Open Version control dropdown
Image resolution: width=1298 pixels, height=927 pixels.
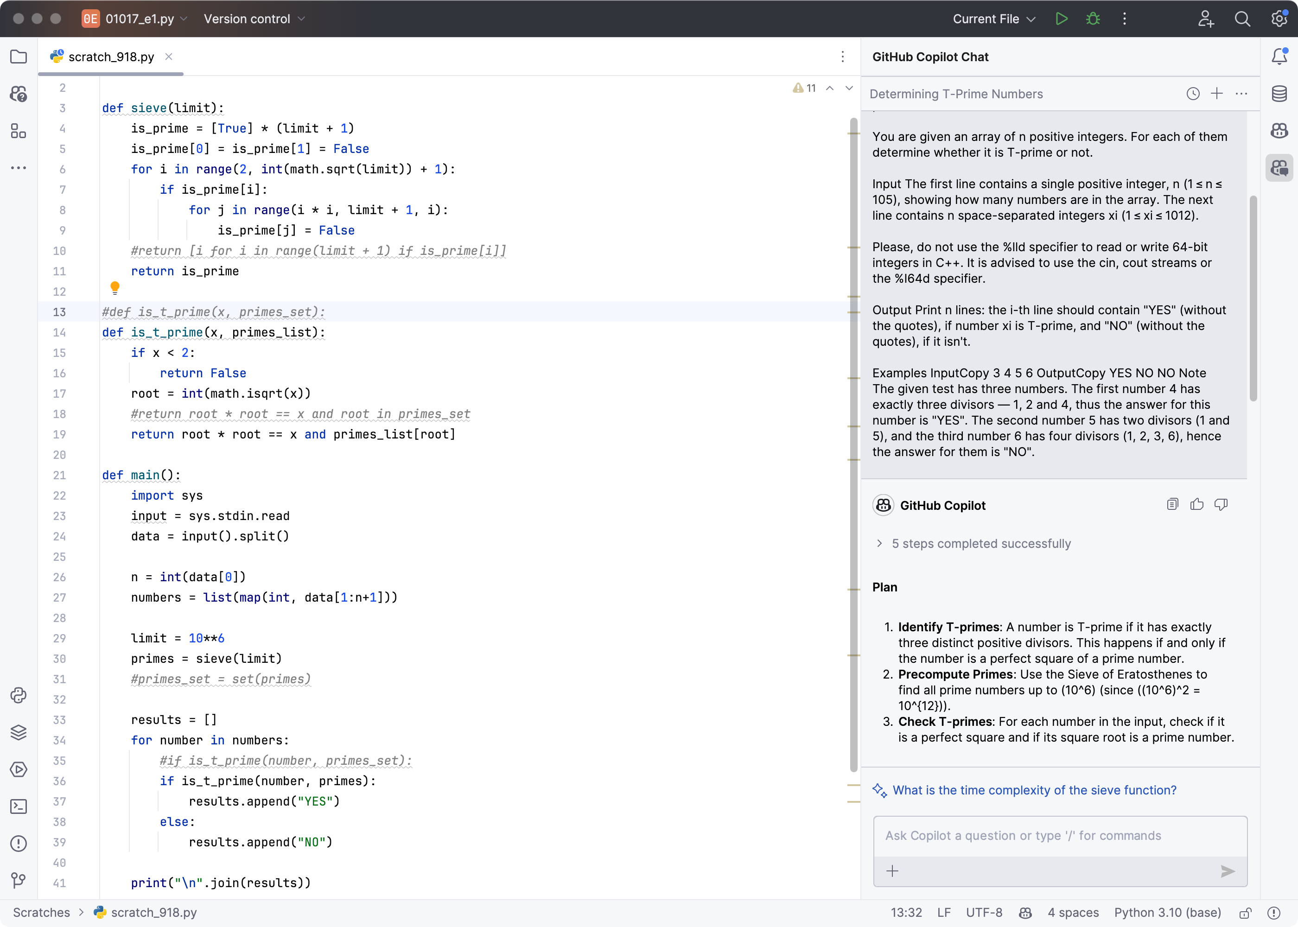pyautogui.click(x=254, y=19)
